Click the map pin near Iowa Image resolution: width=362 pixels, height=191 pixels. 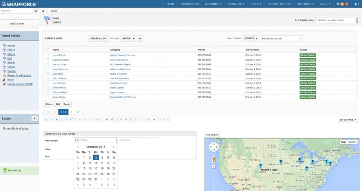281,162
